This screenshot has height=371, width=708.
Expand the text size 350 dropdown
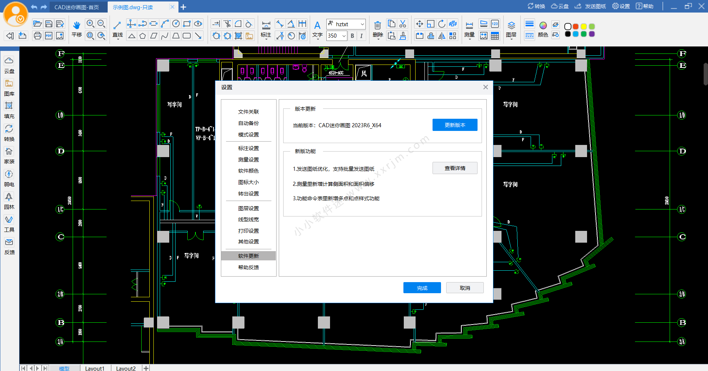pos(344,36)
